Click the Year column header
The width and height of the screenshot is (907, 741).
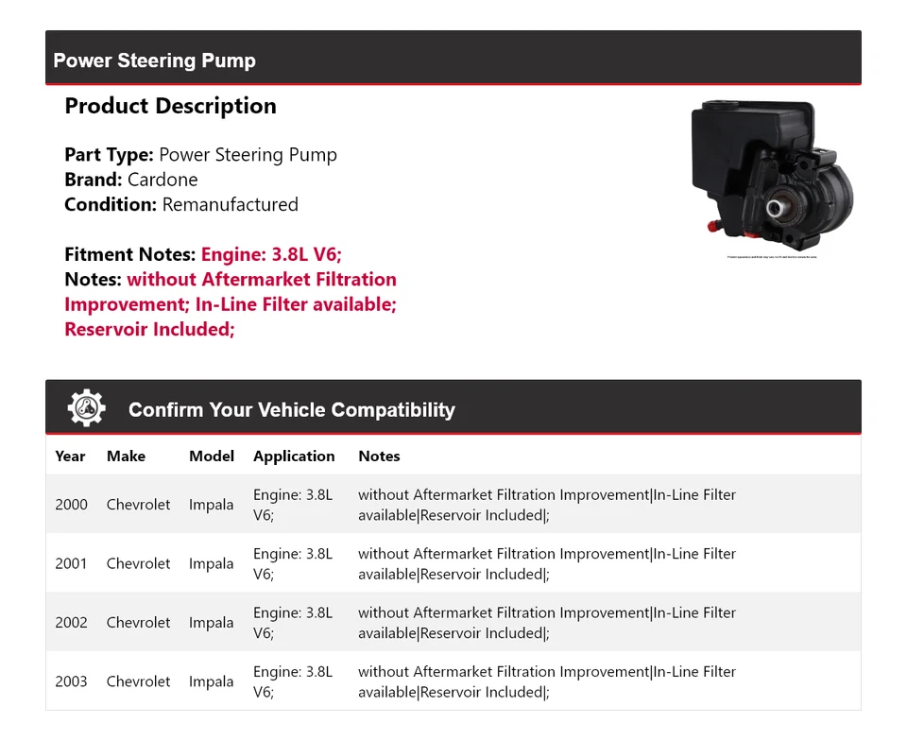pyautogui.click(x=70, y=456)
